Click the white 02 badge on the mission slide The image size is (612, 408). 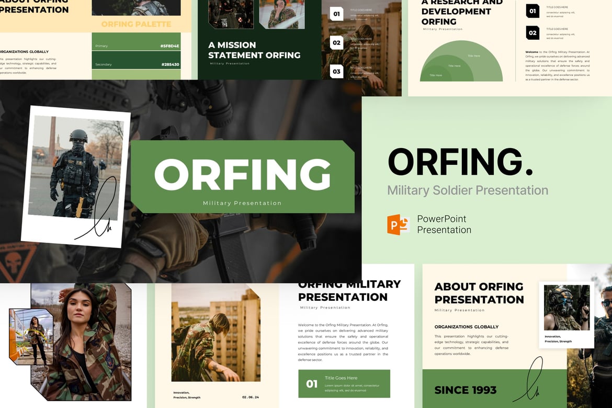click(x=336, y=42)
